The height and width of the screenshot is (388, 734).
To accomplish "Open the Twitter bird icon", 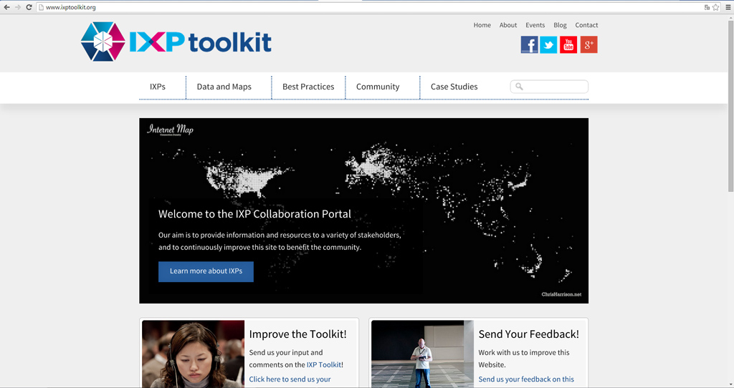I will point(548,45).
